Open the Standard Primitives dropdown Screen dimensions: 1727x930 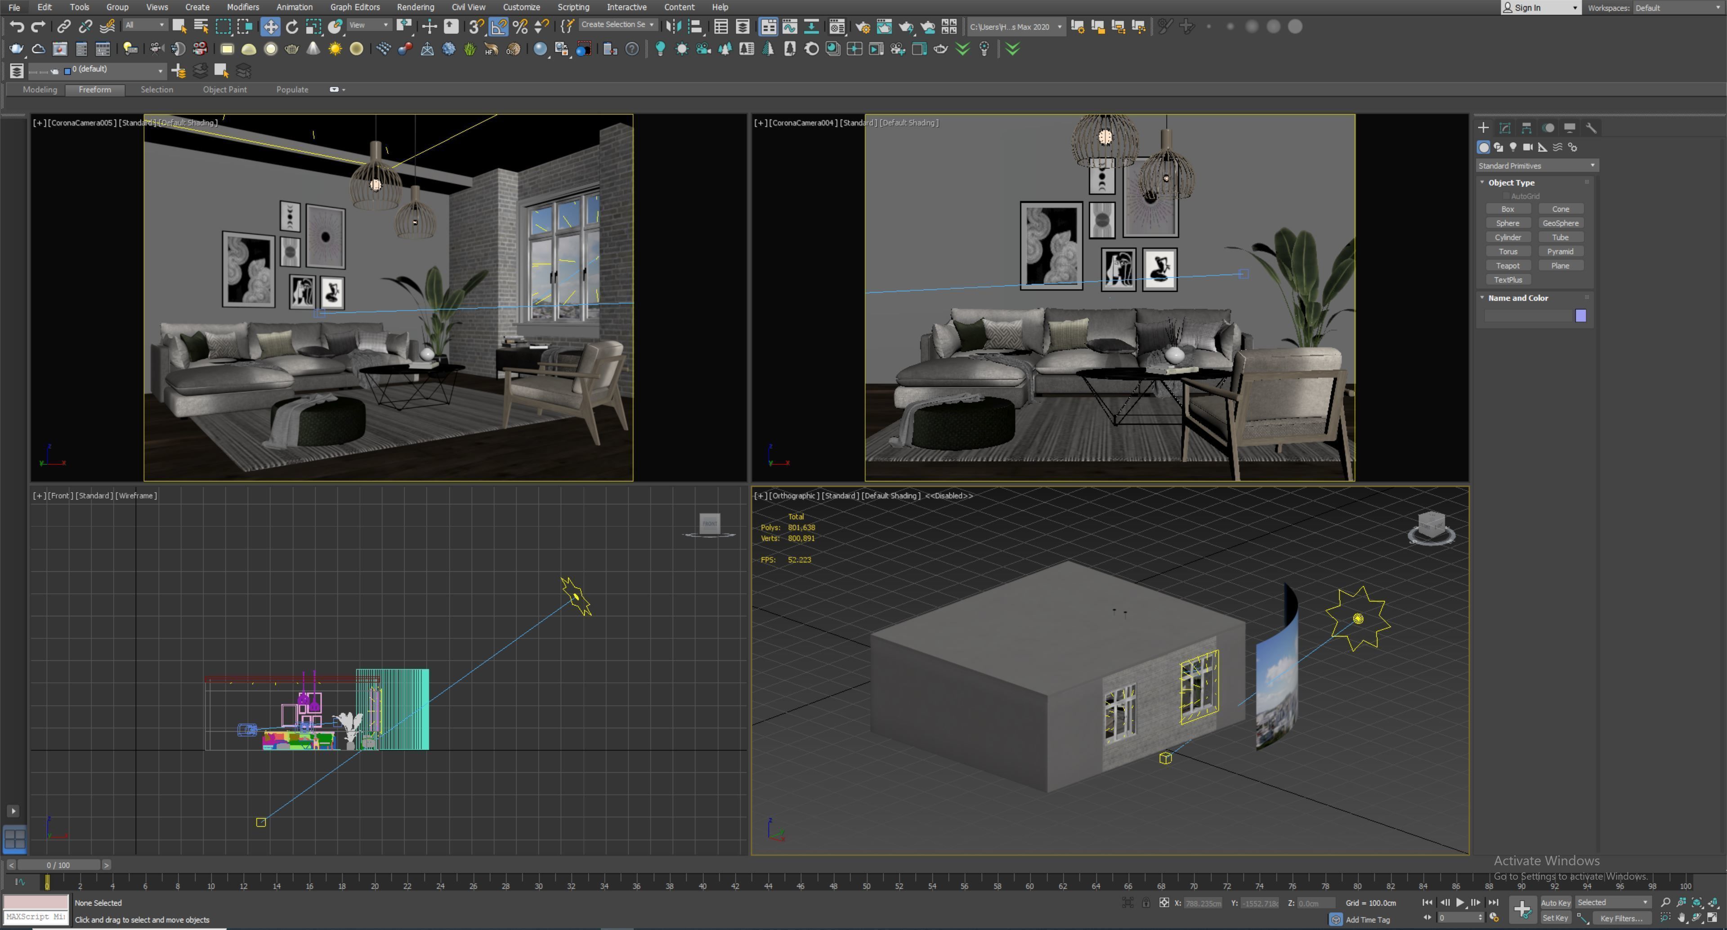point(1536,165)
